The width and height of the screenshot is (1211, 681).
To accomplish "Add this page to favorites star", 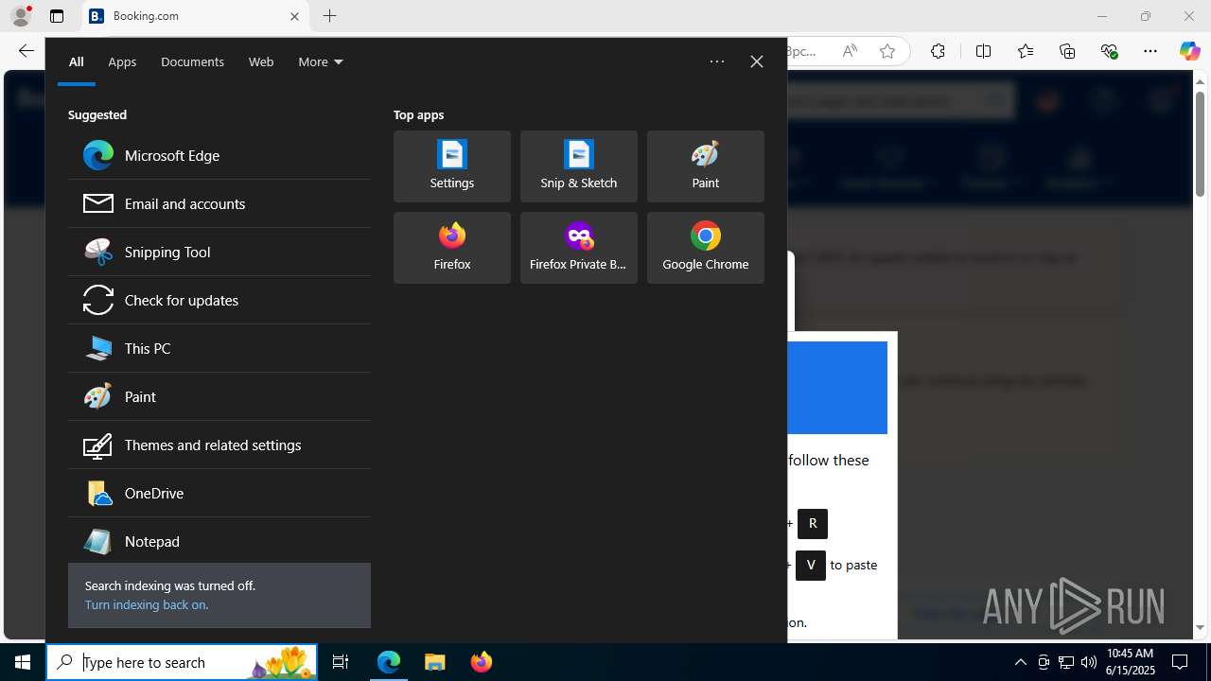I will (x=886, y=51).
